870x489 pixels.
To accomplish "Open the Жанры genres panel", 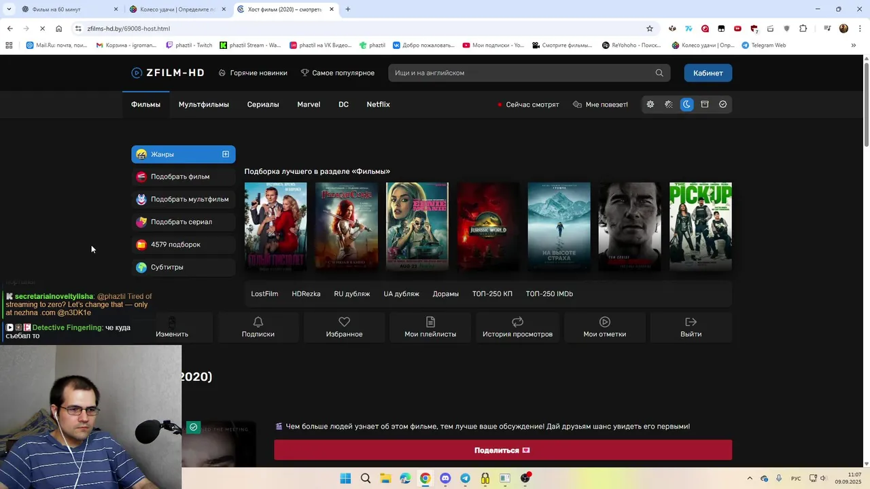I will coord(184,154).
